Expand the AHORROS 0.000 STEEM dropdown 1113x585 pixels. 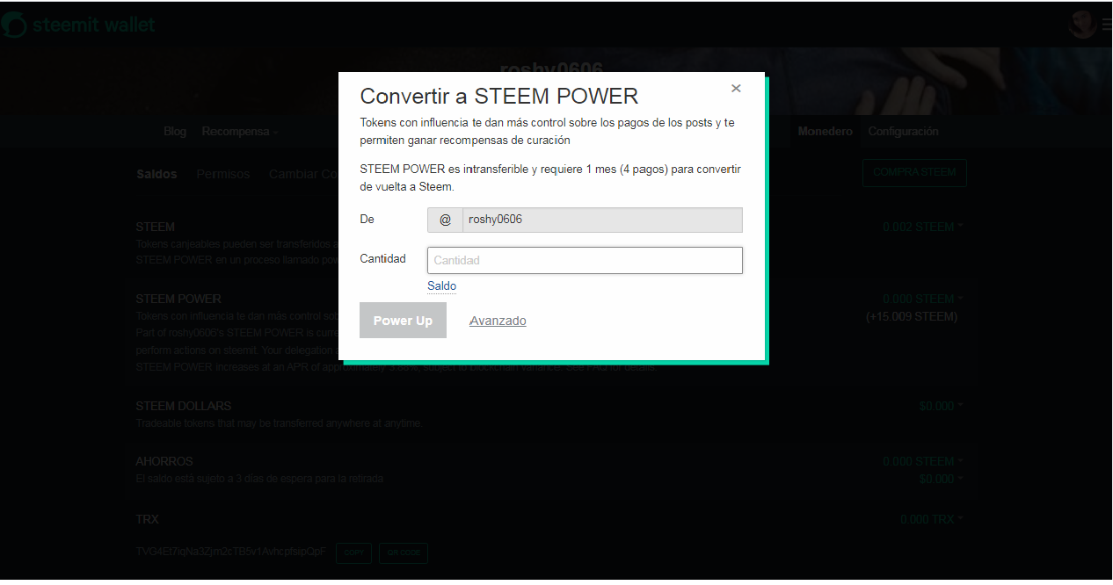[922, 461]
